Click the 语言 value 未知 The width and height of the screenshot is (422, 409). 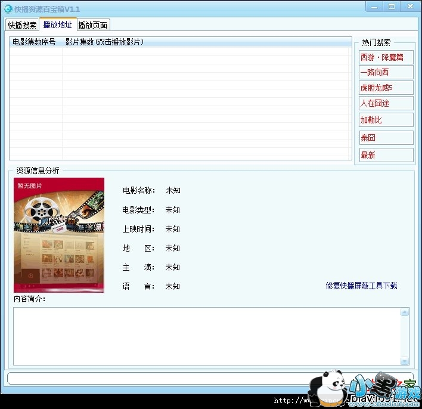coord(172,286)
